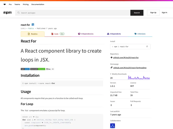Click the version value 1.0.1 in sidebar
The height and width of the screenshot is (129, 173).
(x=112, y=86)
